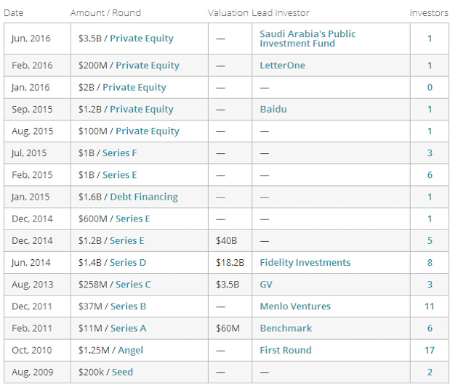This screenshot has width=450, height=387.
Task: Click the Debt Financing round link
Action: [144, 197]
